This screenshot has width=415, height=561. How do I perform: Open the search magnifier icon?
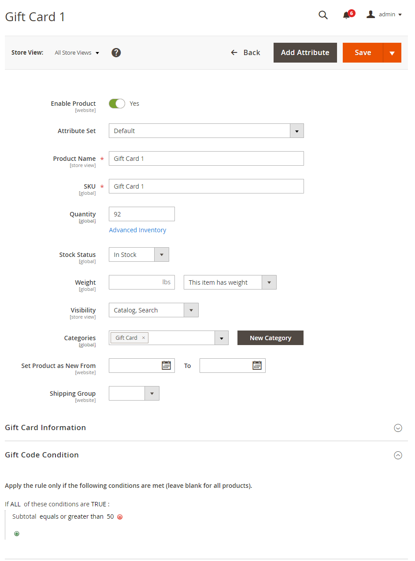click(x=323, y=15)
